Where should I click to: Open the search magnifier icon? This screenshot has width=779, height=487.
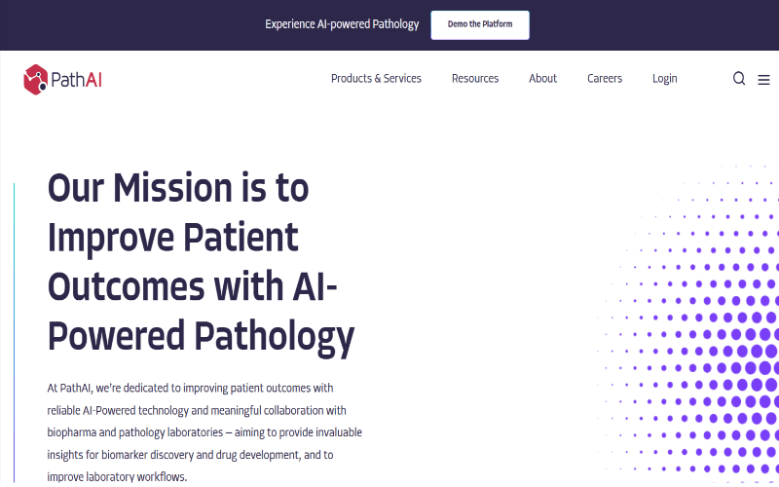coord(739,79)
